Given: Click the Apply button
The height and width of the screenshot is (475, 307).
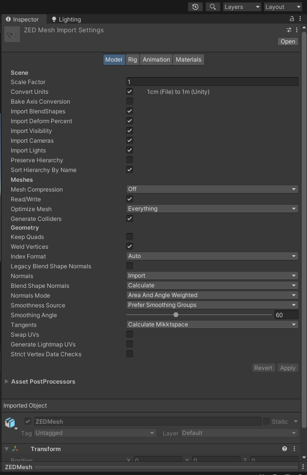Looking at the screenshot, I should pos(288,368).
